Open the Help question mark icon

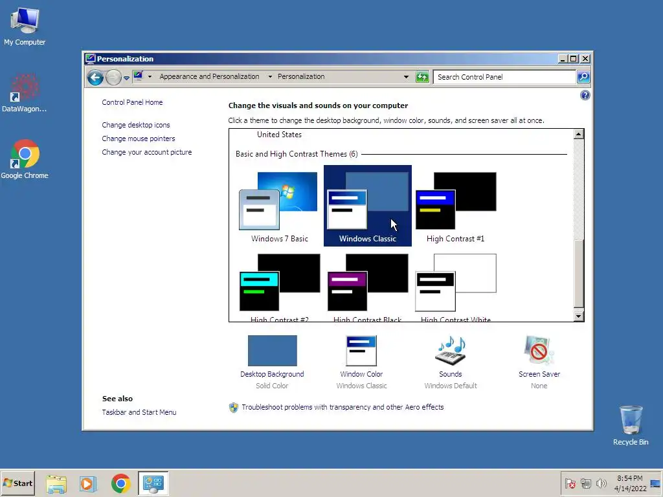pyautogui.click(x=585, y=95)
